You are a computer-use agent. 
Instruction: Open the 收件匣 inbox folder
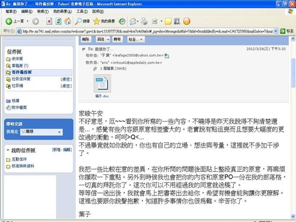point(17,58)
